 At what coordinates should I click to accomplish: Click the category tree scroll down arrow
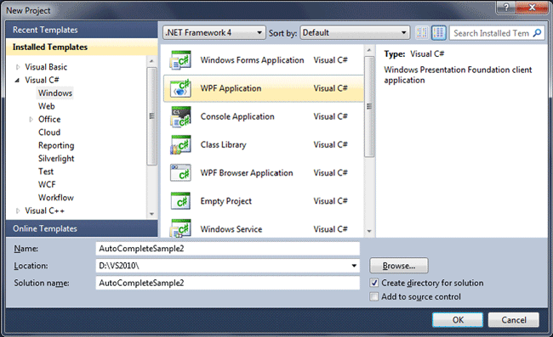[151, 214]
